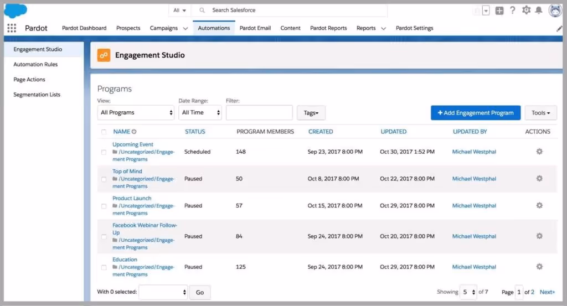Viewport: 567px width, 306px height.
Task: Select the Upcoming Event row checkbox
Action: 104,152
